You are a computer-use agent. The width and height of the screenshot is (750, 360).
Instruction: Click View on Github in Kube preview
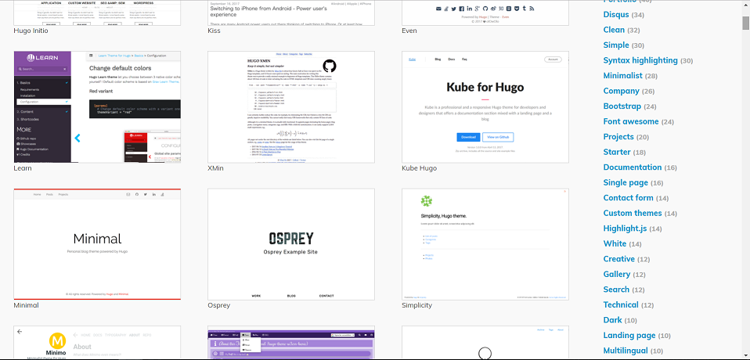tap(498, 137)
